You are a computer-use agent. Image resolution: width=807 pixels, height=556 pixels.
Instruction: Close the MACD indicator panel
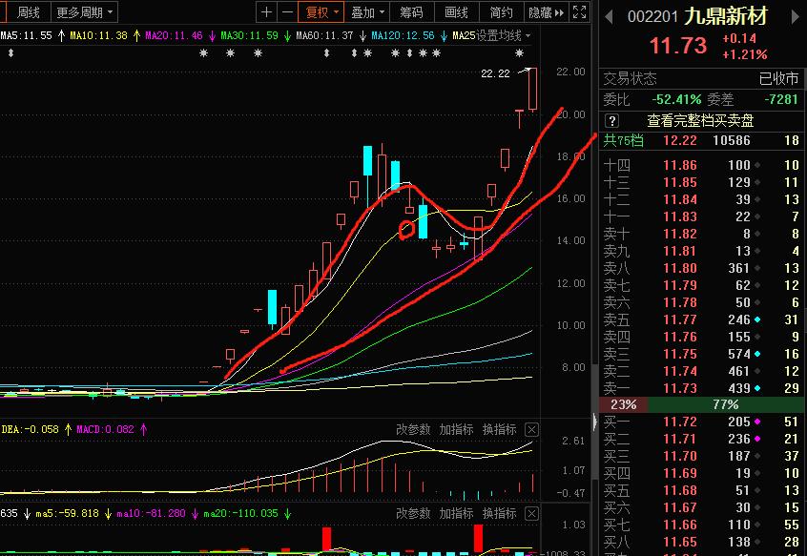coord(532,429)
